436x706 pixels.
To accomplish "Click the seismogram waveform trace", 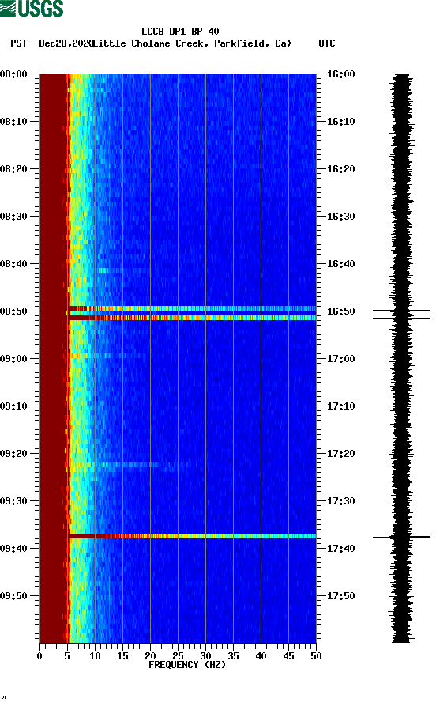I will coord(401,358).
